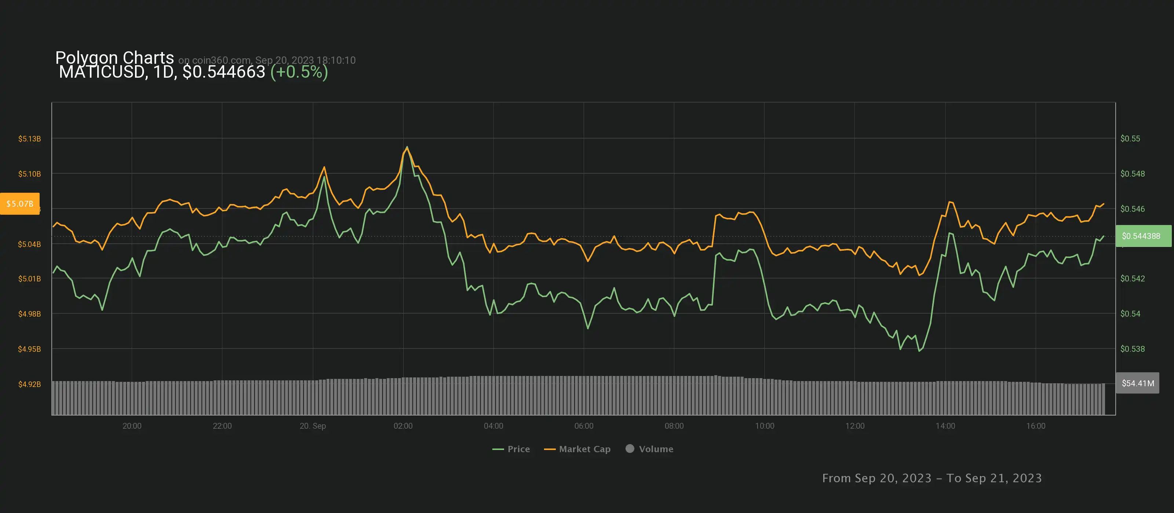Screen dimensions: 1174x513
Task: Click the gray Volume legend circle icon
Action: coord(630,449)
